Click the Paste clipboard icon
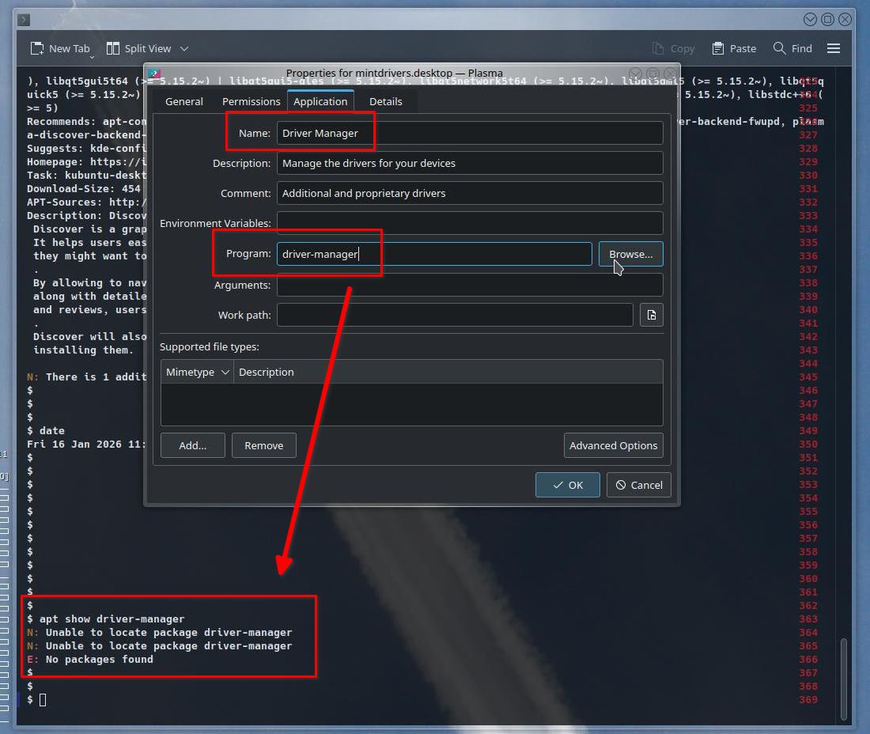 click(x=718, y=48)
